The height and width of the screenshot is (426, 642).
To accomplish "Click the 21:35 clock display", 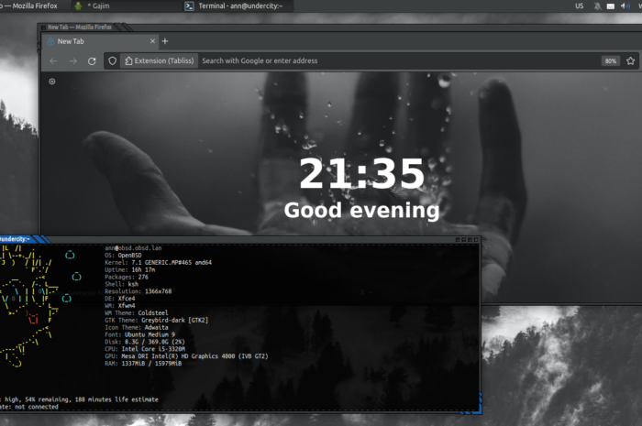I will pos(361,174).
